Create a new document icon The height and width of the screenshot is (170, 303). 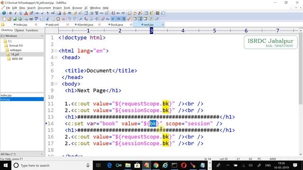(x=4, y=19)
